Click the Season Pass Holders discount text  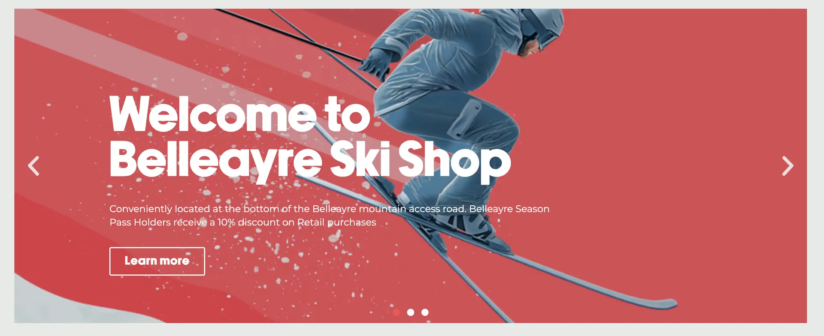(x=243, y=222)
